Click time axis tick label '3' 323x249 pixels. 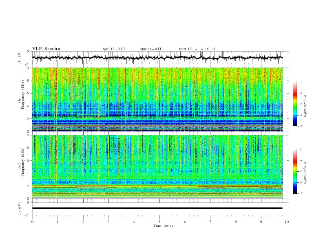108,222
